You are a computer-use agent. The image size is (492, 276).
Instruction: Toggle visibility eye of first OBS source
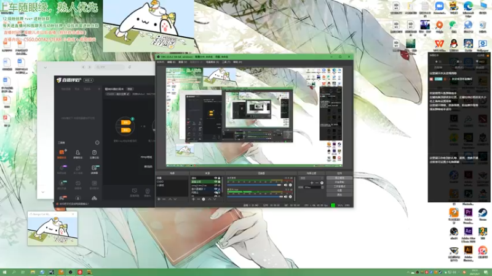point(216,178)
